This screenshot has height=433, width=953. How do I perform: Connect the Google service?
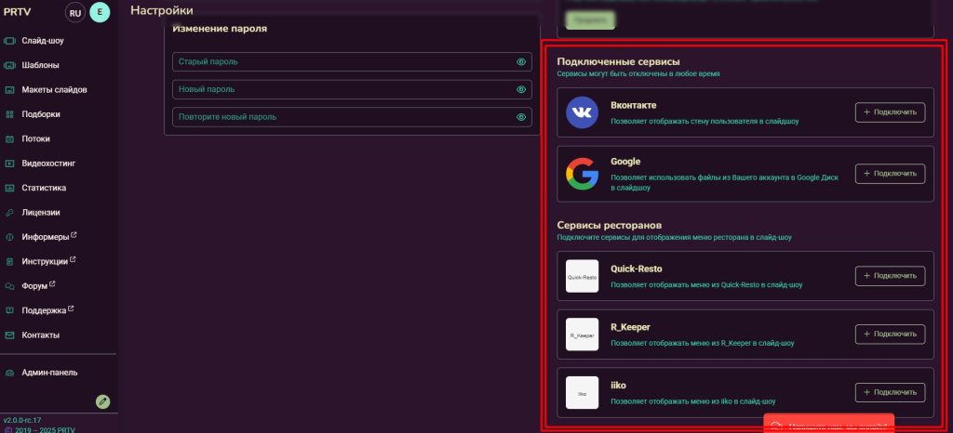click(x=891, y=174)
